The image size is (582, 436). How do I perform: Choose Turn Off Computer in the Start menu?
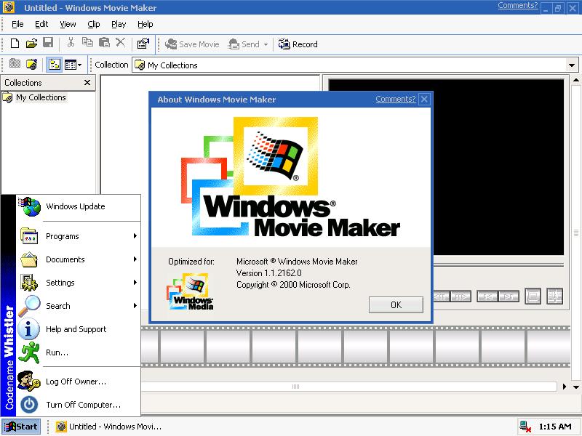pos(83,405)
